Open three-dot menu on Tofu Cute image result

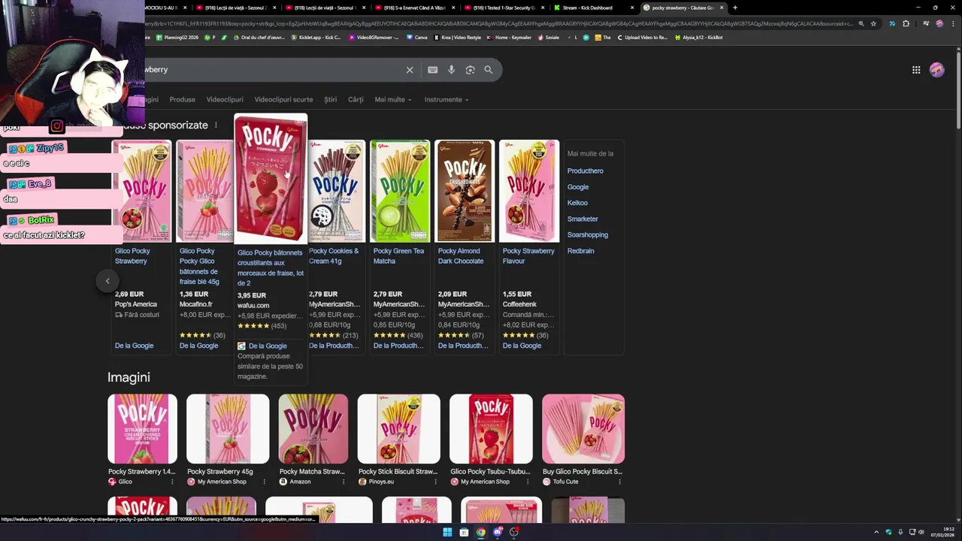(x=619, y=482)
